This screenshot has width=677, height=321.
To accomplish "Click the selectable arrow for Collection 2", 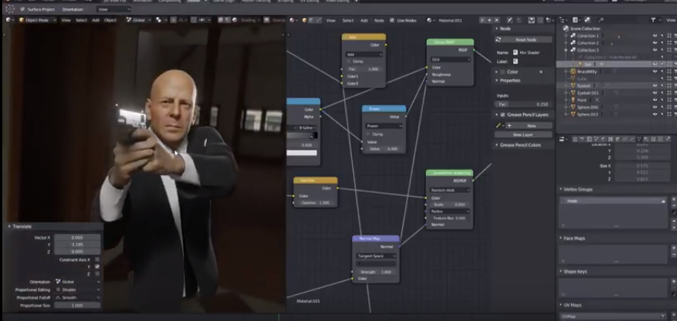I will pyautogui.click(x=662, y=43).
